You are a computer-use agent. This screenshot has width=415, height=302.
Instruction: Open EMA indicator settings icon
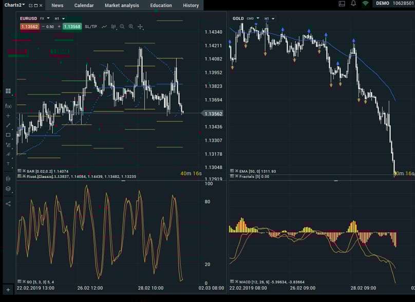[232, 171]
